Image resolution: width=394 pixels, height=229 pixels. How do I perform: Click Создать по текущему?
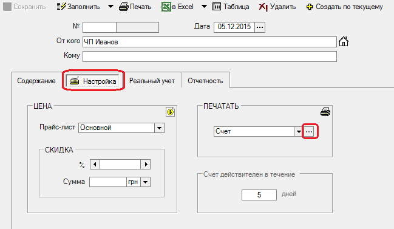344,7
